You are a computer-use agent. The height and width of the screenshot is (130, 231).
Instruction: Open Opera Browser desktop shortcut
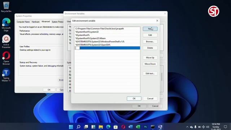6,58
